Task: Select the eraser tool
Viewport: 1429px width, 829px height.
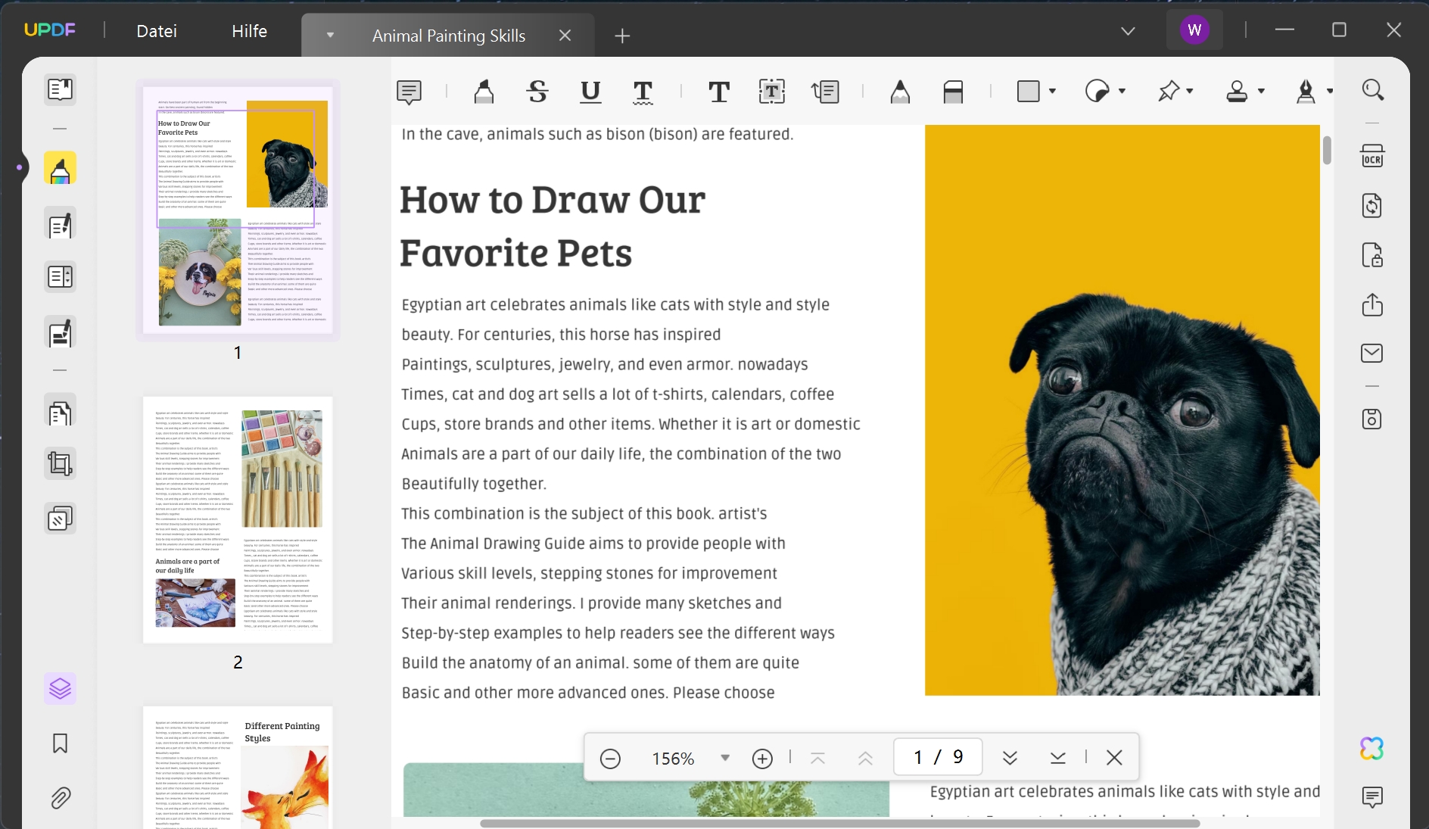Action: coord(953,92)
